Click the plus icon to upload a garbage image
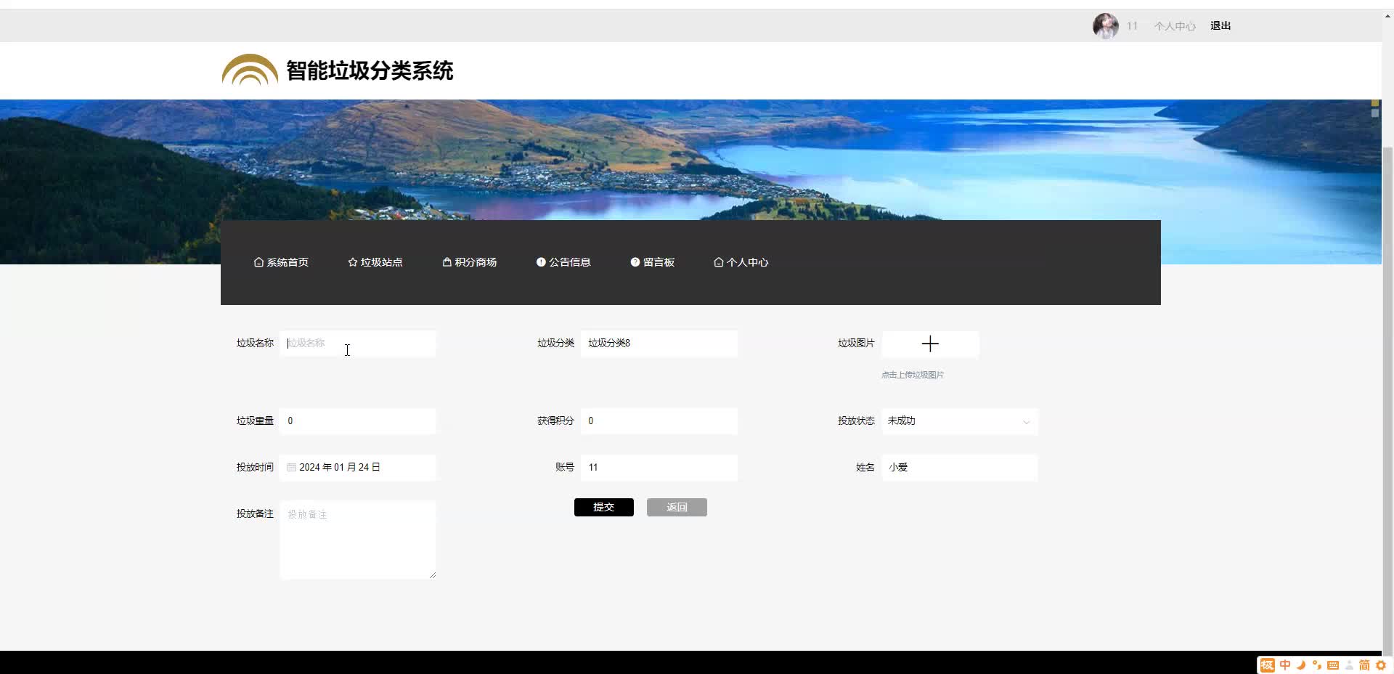 [x=930, y=344]
